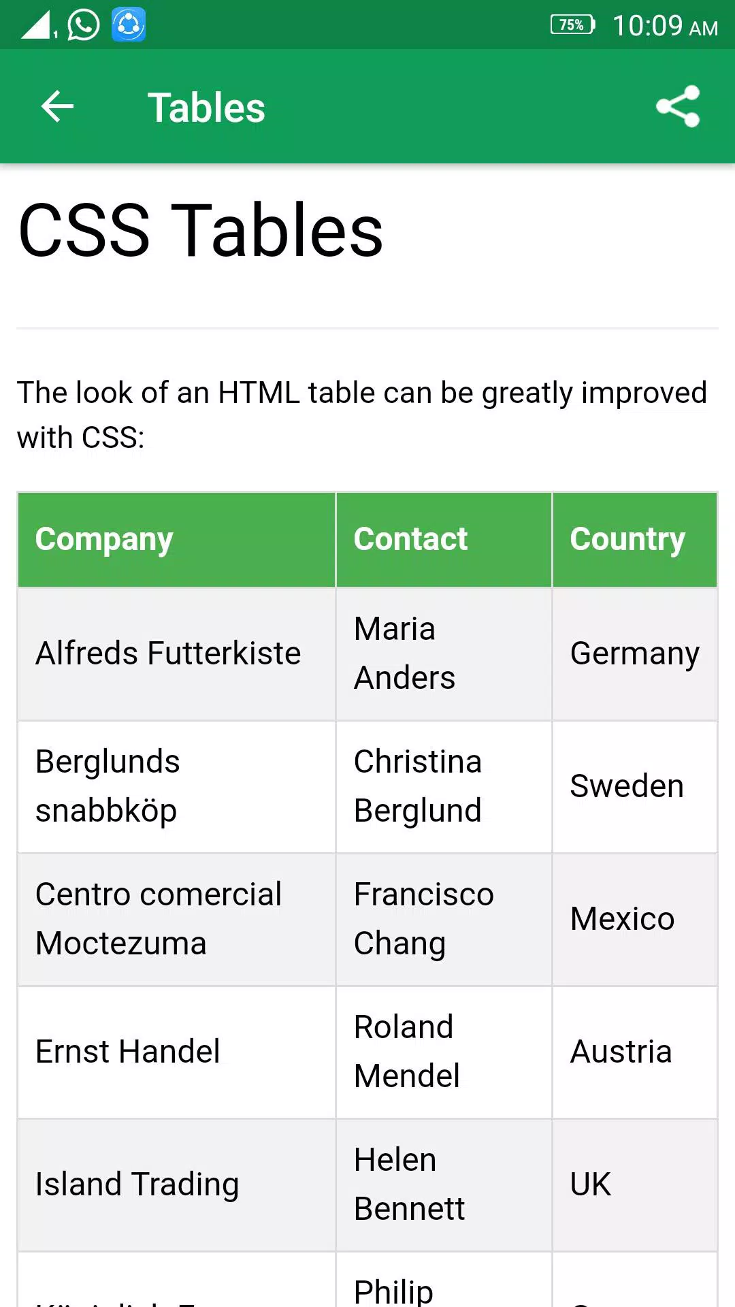Open the SHAREit notification icon

[x=129, y=25]
